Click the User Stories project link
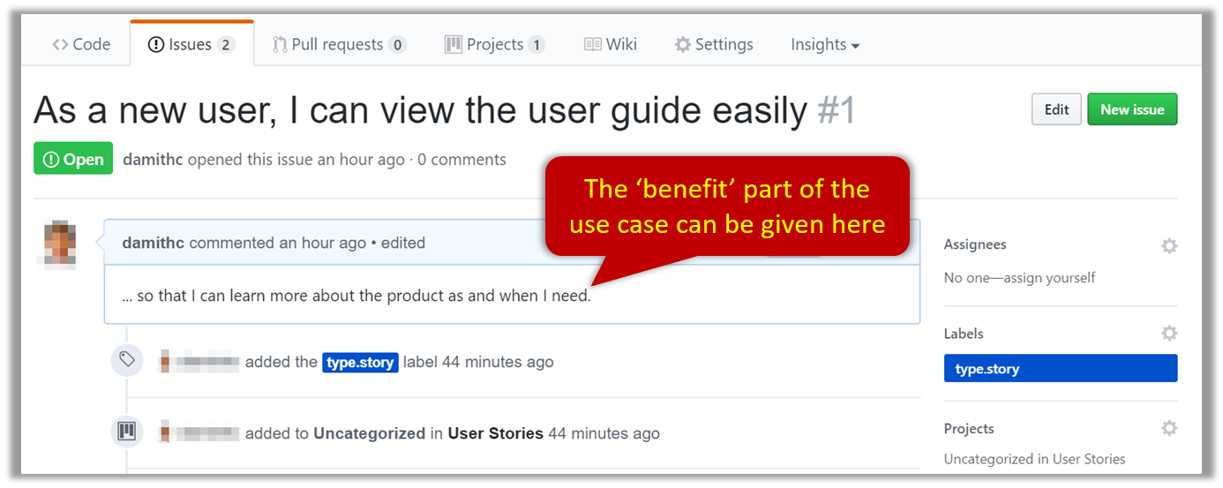Viewport: 1223px width, 488px height. coord(495,433)
